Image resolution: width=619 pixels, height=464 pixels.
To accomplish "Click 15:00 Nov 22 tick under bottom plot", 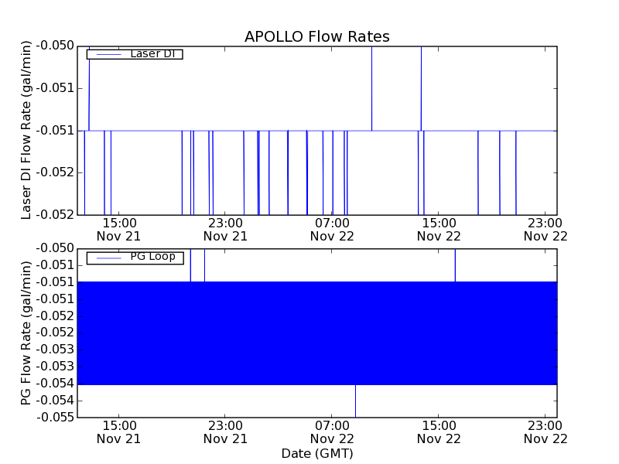I will (x=438, y=432).
